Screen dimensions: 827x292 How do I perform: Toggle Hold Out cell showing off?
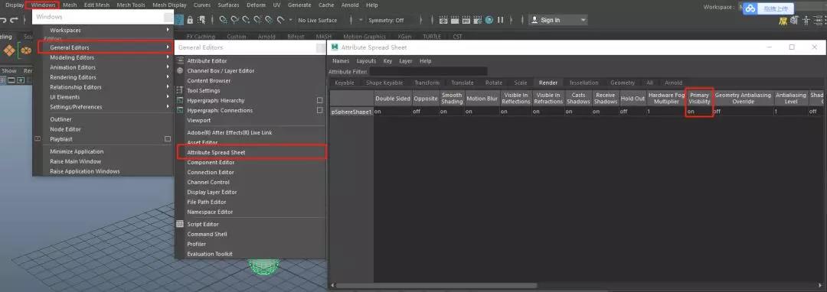pyautogui.click(x=633, y=112)
